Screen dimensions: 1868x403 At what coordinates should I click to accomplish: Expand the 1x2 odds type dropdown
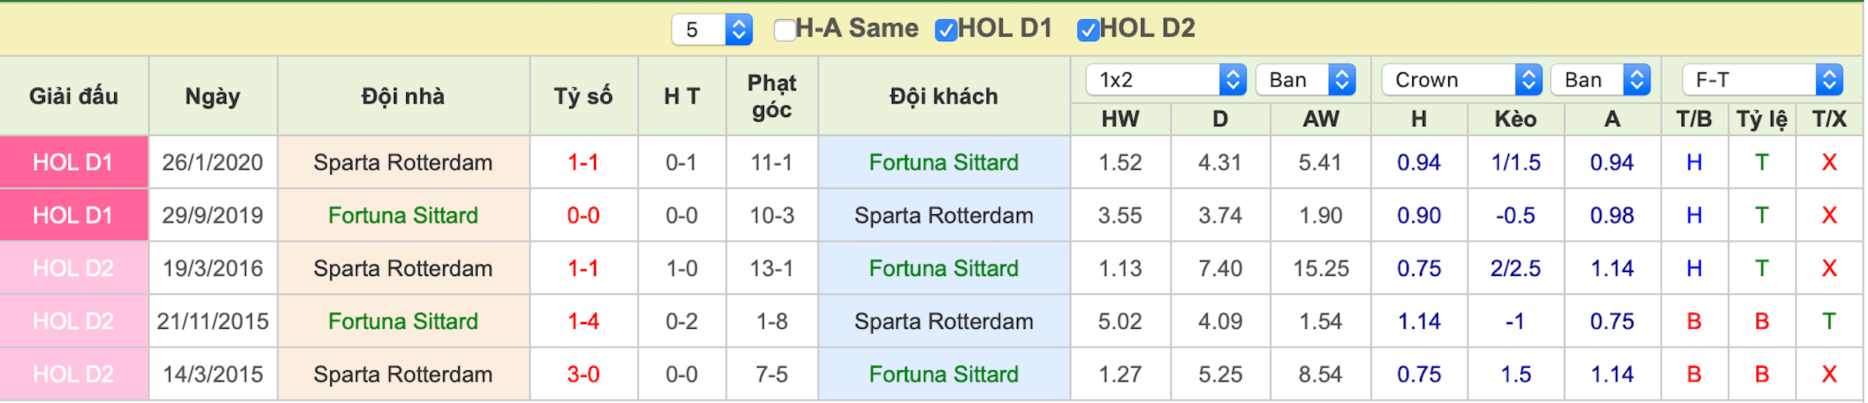tap(1165, 80)
